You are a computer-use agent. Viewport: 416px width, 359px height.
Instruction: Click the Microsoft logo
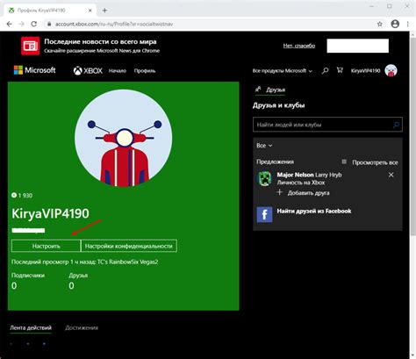pos(34,70)
